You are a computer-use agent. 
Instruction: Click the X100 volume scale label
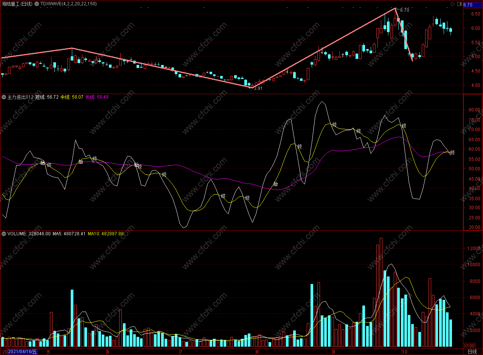point(469,346)
